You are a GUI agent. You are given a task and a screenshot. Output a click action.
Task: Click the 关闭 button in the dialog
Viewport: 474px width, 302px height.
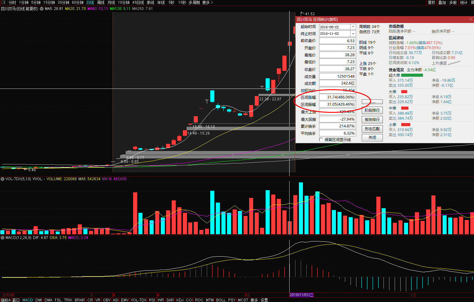[x=372, y=138]
